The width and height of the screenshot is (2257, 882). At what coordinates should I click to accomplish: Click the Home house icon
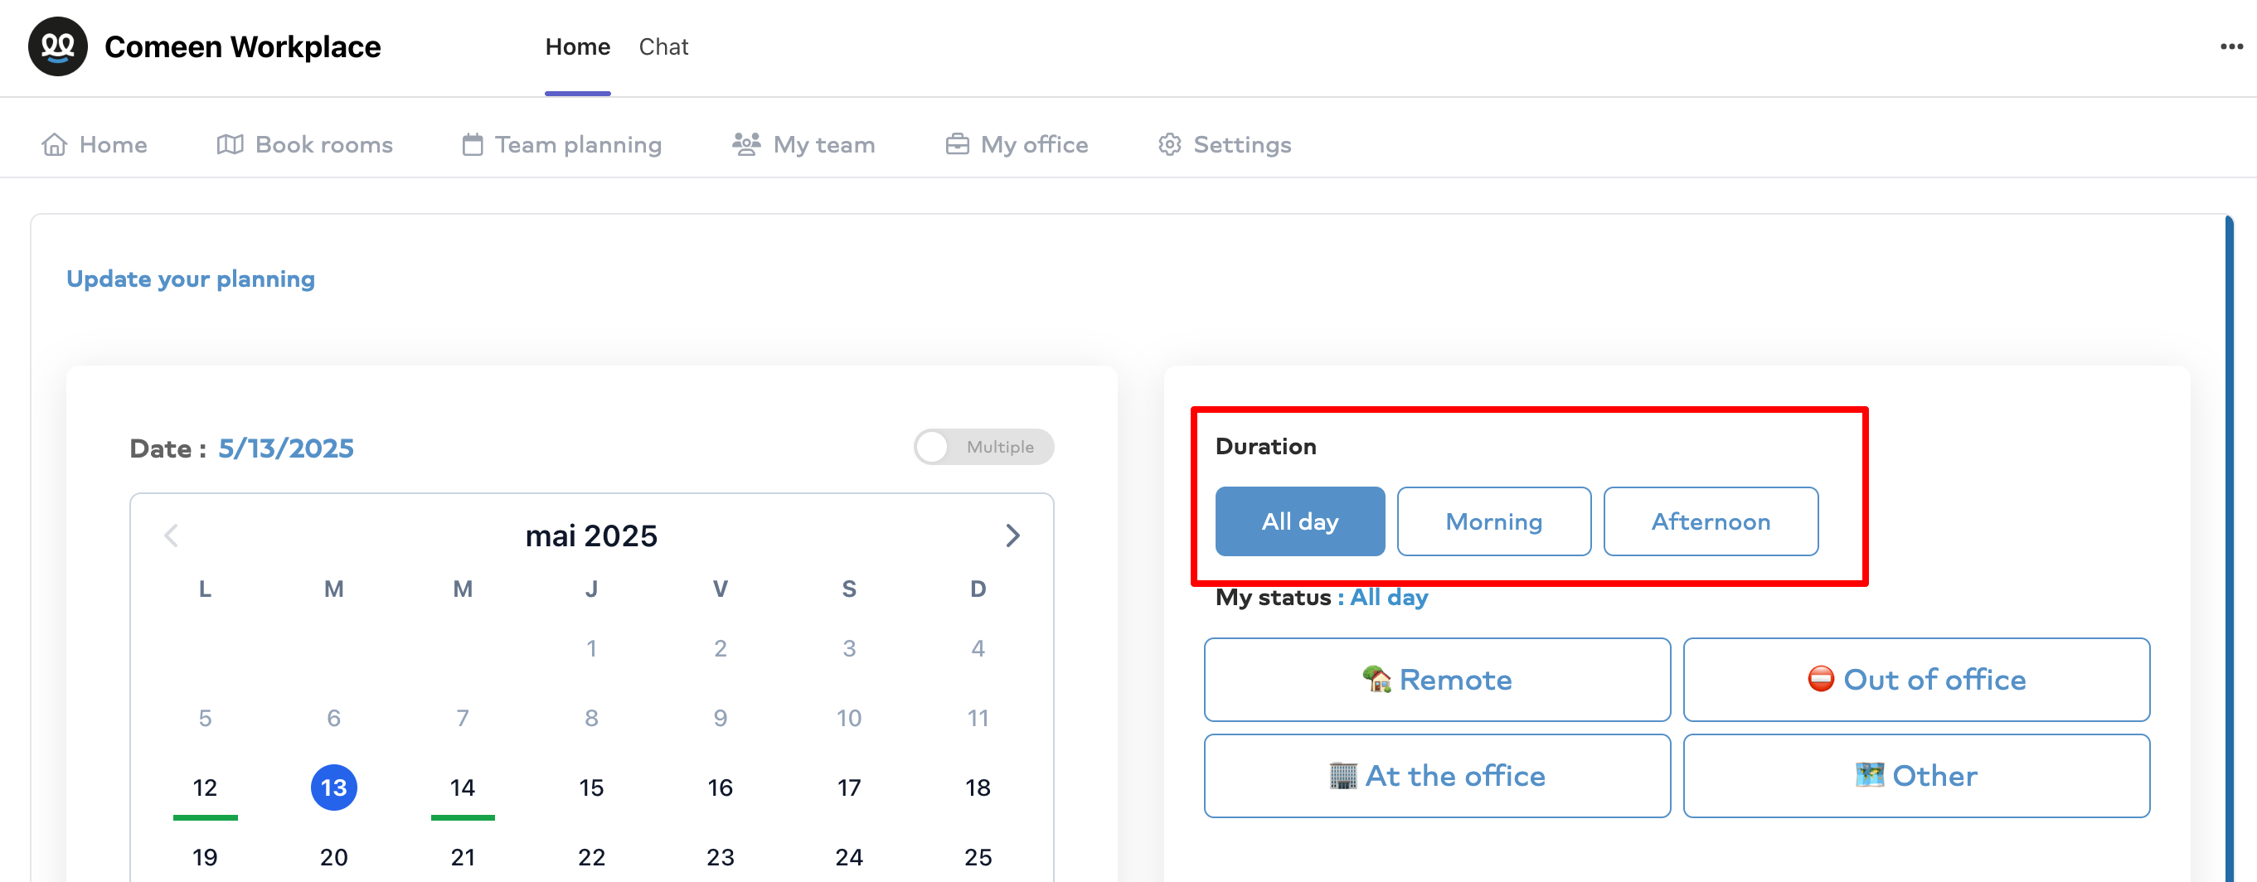55,144
